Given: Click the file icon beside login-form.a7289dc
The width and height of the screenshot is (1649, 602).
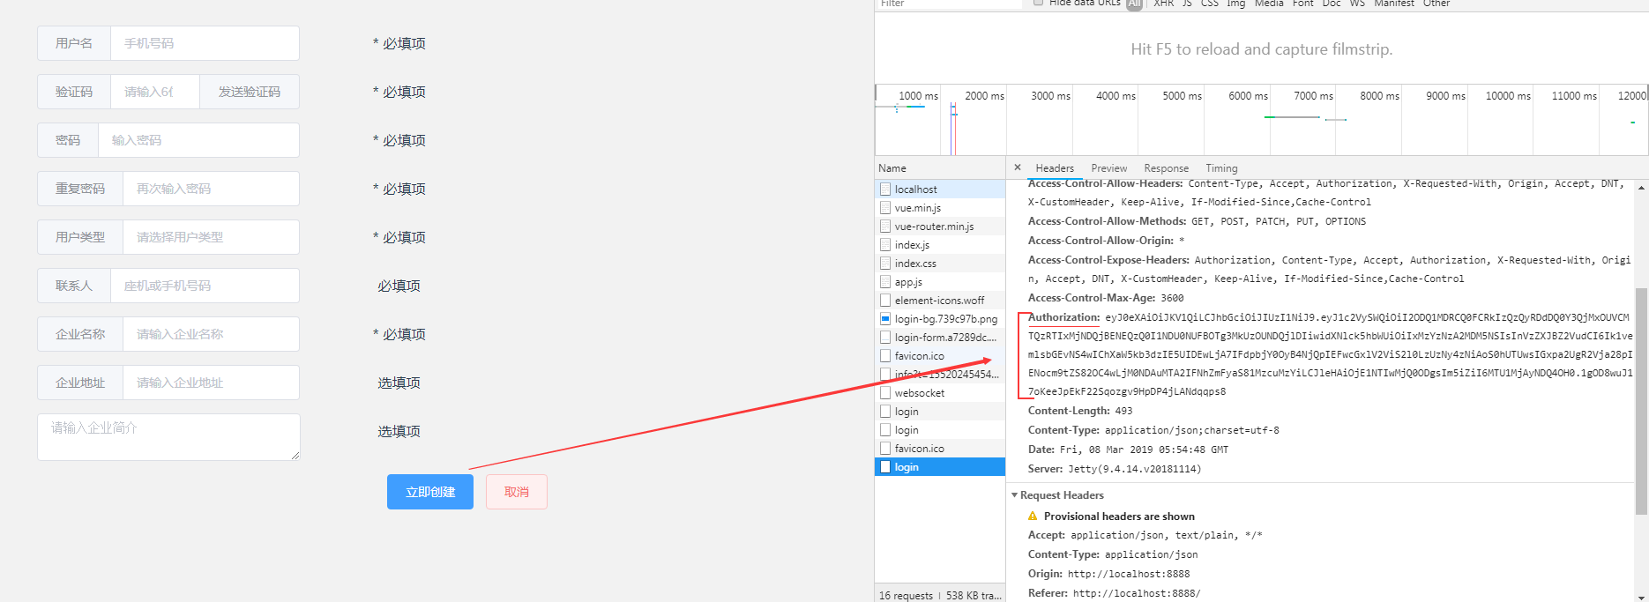Looking at the screenshot, I should [x=885, y=338].
